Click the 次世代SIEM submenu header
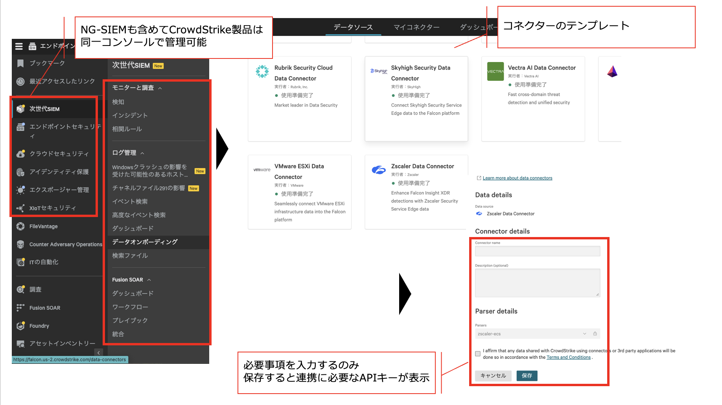The image size is (722, 405). point(131,66)
